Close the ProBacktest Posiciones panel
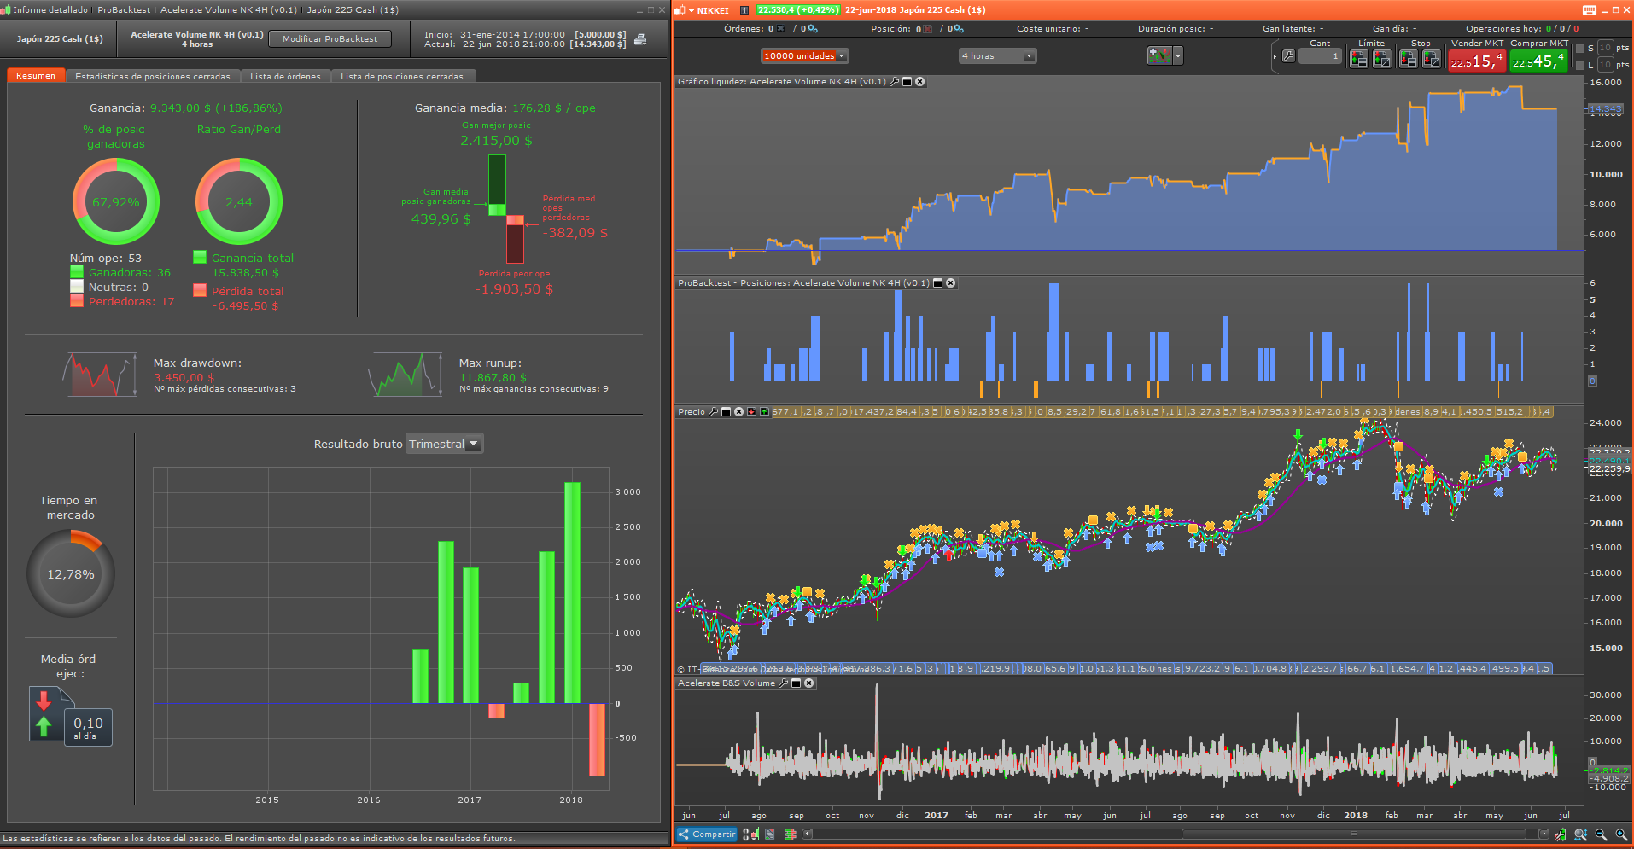The height and width of the screenshot is (849, 1634). (x=950, y=283)
